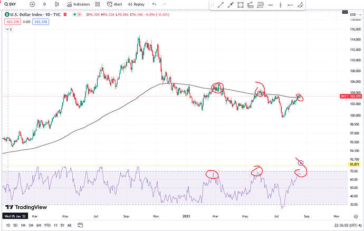Click the 70.00 RSI level label

point(354,171)
